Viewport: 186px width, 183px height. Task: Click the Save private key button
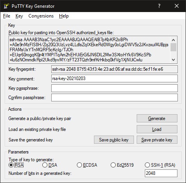coord(157,140)
